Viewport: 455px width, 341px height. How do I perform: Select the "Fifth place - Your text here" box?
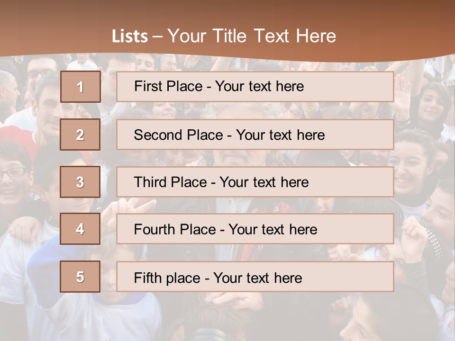pos(255,277)
